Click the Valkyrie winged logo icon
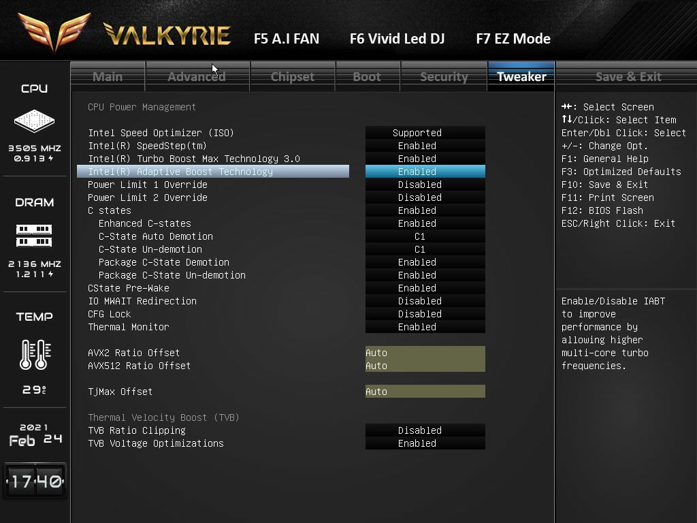The image size is (697, 523). pyautogui.click(x=54, y=33)
